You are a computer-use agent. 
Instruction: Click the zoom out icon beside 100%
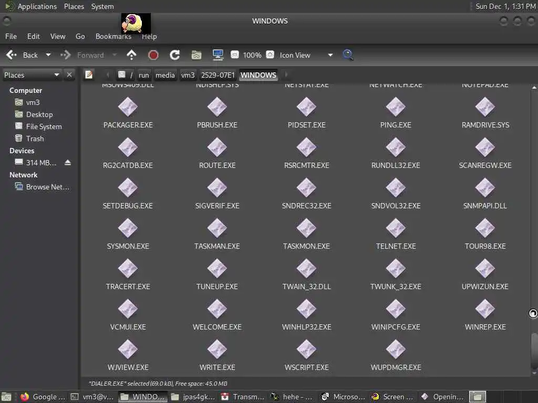coord(235,55)
